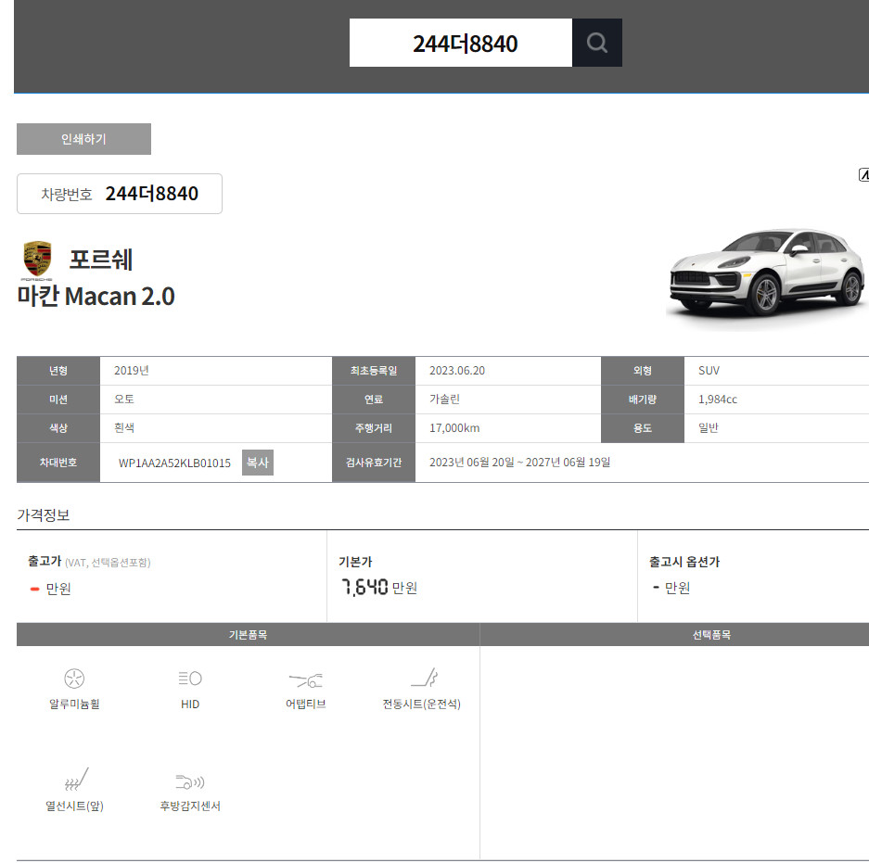Click the magnifier search button

(597, 43)
